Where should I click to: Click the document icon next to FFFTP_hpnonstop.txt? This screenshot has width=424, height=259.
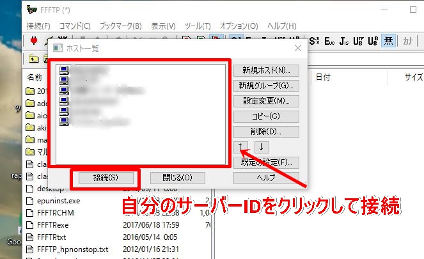(30, 249)
